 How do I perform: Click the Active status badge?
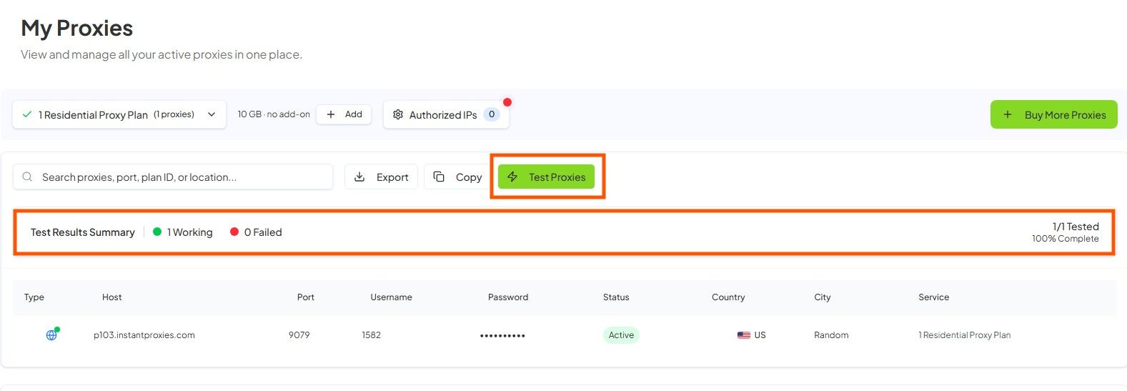click(x=621, y=335)
